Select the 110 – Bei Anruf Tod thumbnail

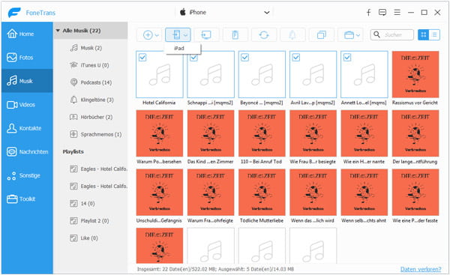262,133
